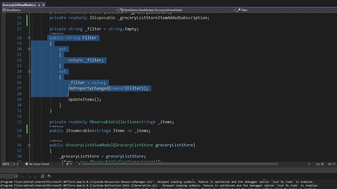Click the horizontal scrollbar of the editor
This screenshot has height=189, width=337.
pos(180,164)
